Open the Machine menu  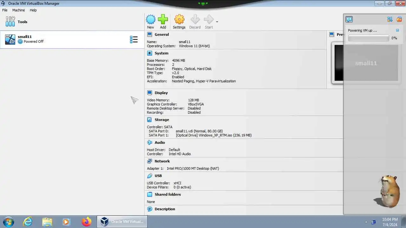point(18,10)
